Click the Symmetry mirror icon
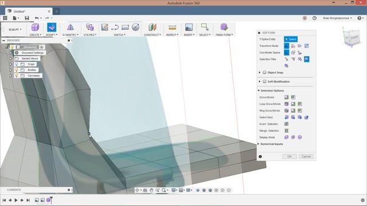 pos(70,27)
